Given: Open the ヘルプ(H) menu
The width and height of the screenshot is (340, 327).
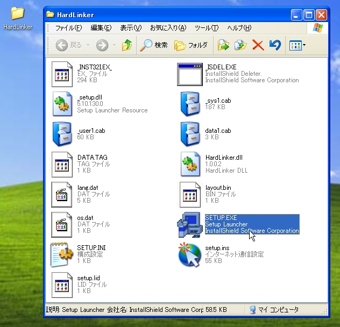Looking at the screenshot, I should 239,28.
